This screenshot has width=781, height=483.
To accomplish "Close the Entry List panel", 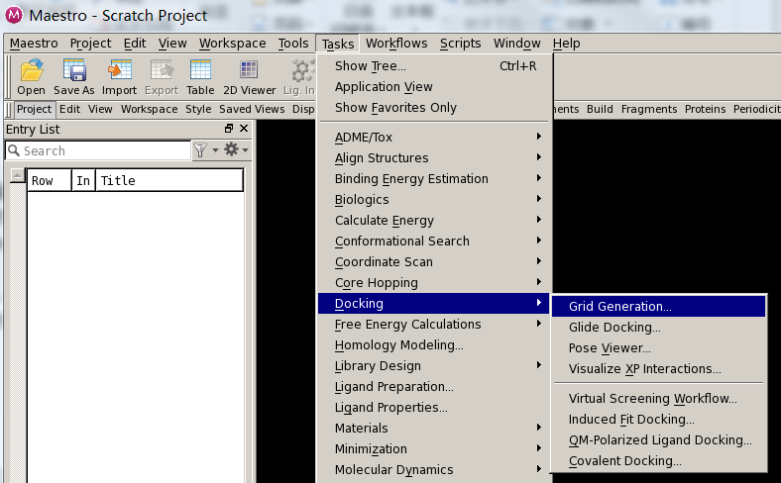I will pos(244,129).
